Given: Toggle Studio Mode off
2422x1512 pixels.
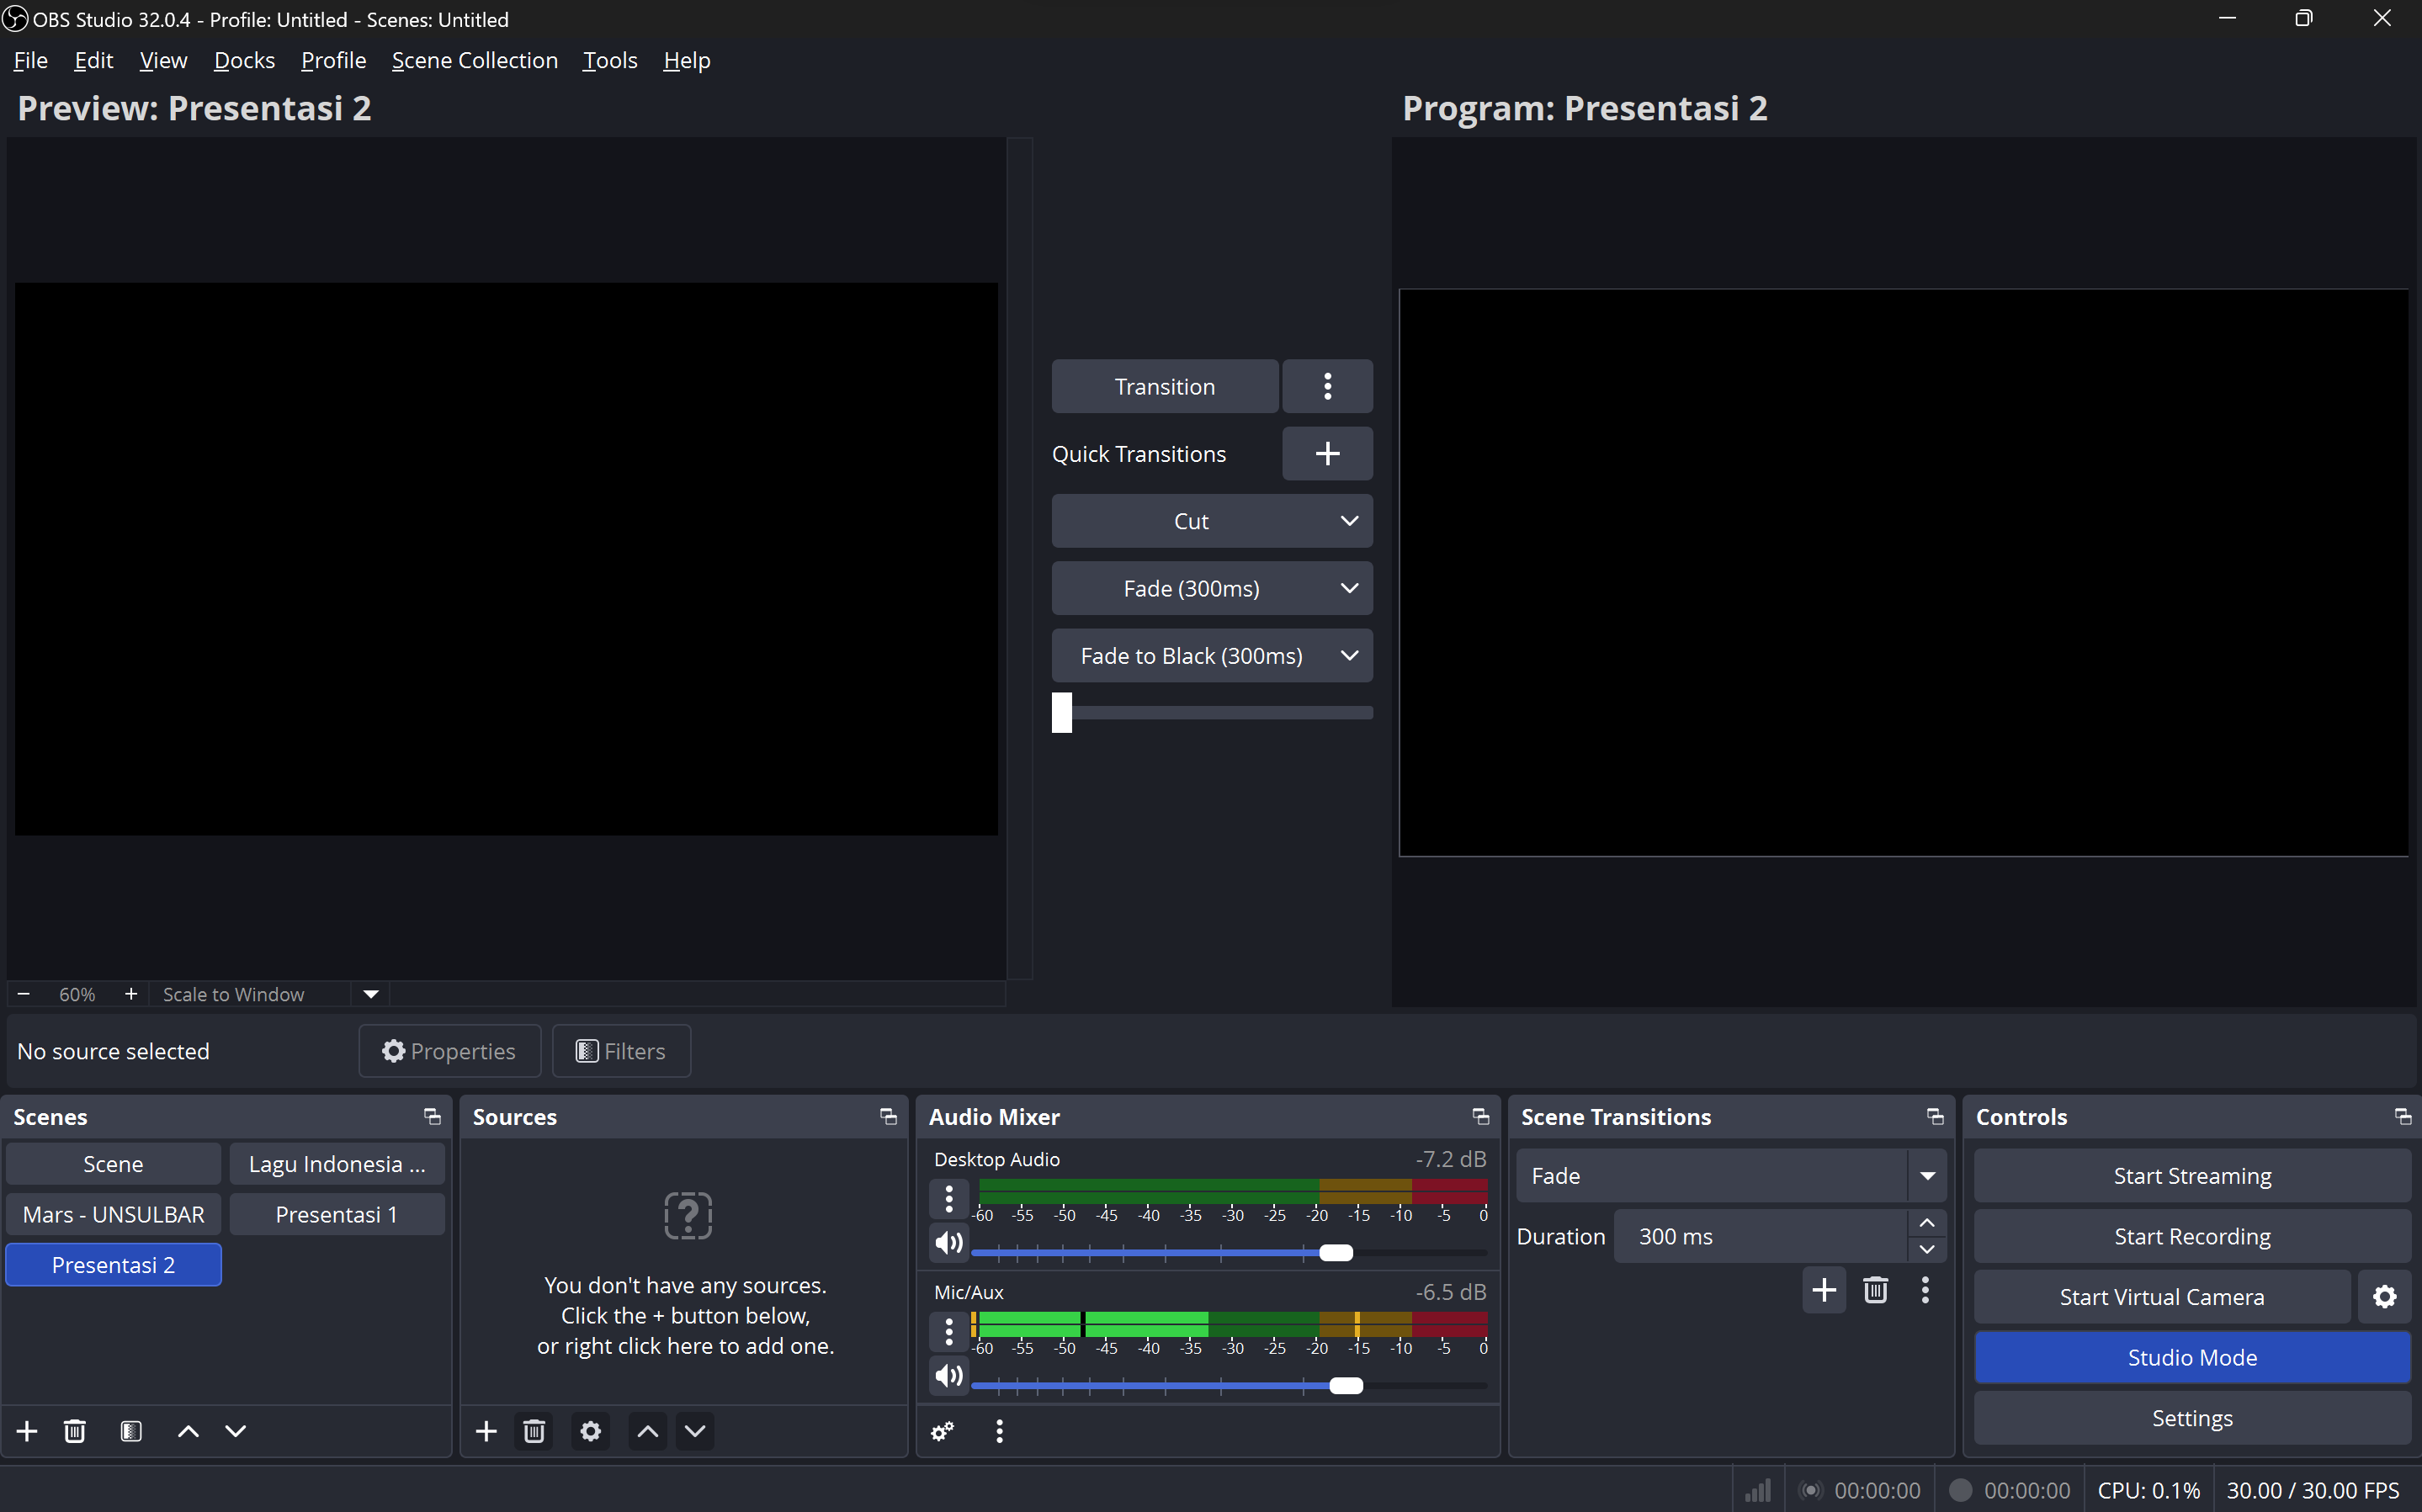Looking at the screenshot, I should click(2191, 1357).
